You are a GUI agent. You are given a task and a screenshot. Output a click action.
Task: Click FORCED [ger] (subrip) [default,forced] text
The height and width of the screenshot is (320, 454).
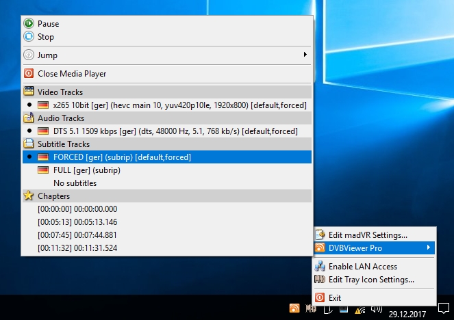[x=122, y=157]
